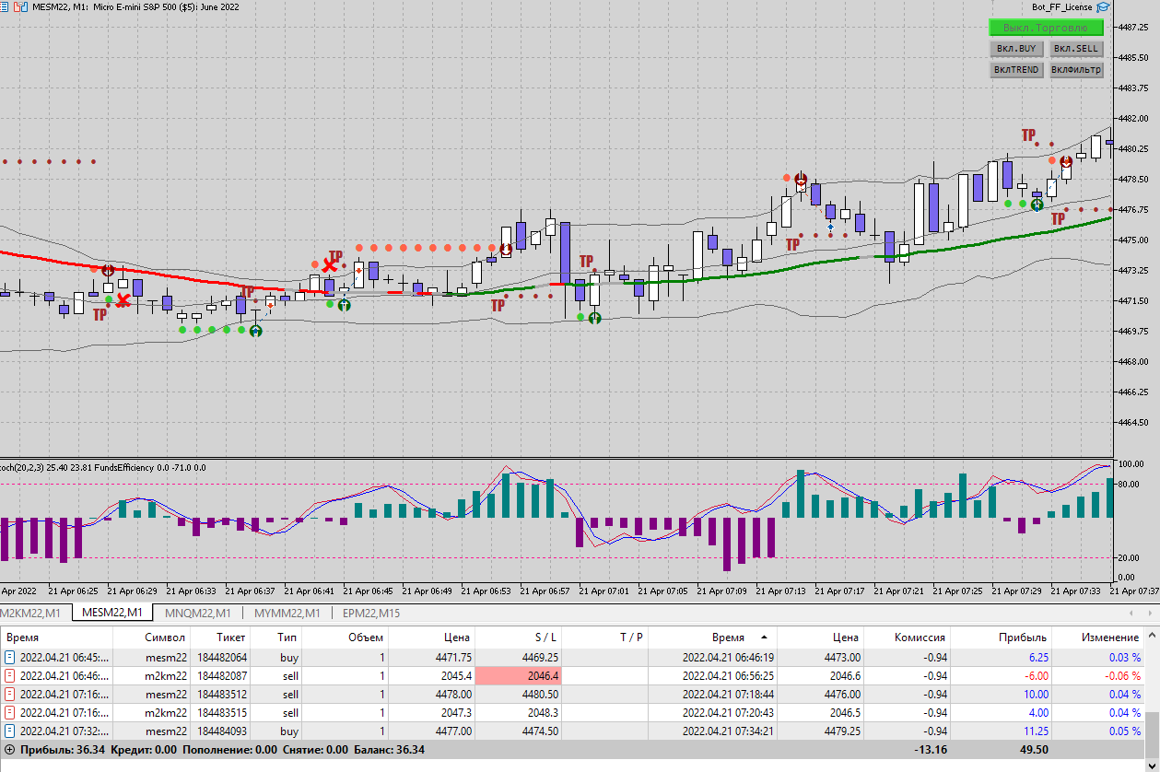Sort by the Комиссия column header
The width and height of the screenshot is (1160, 772).
click(908, 637)
